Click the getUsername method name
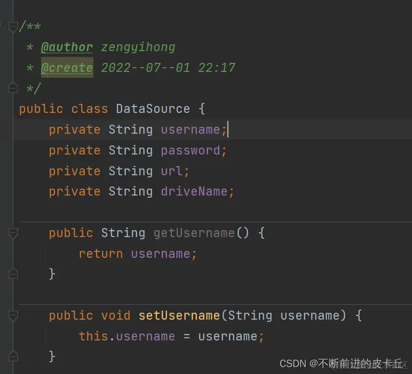Image resolution: width=412 pixels, height=374 pixels. [194, 233]
